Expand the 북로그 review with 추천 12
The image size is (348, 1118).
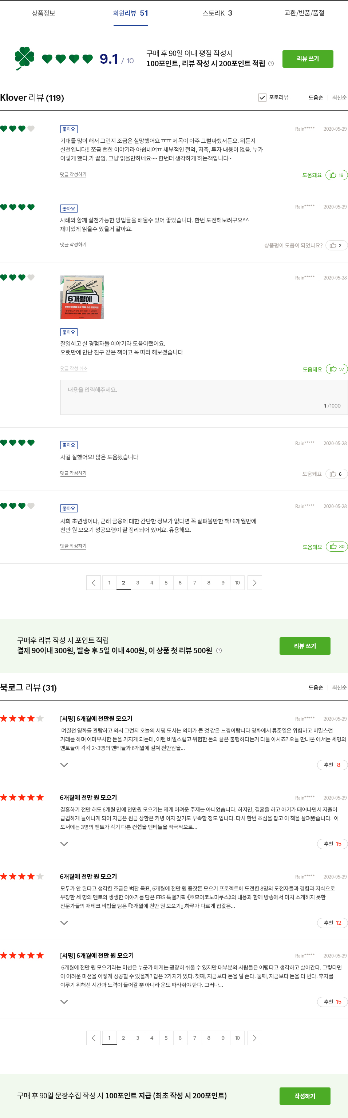click(x=64, y=923)
